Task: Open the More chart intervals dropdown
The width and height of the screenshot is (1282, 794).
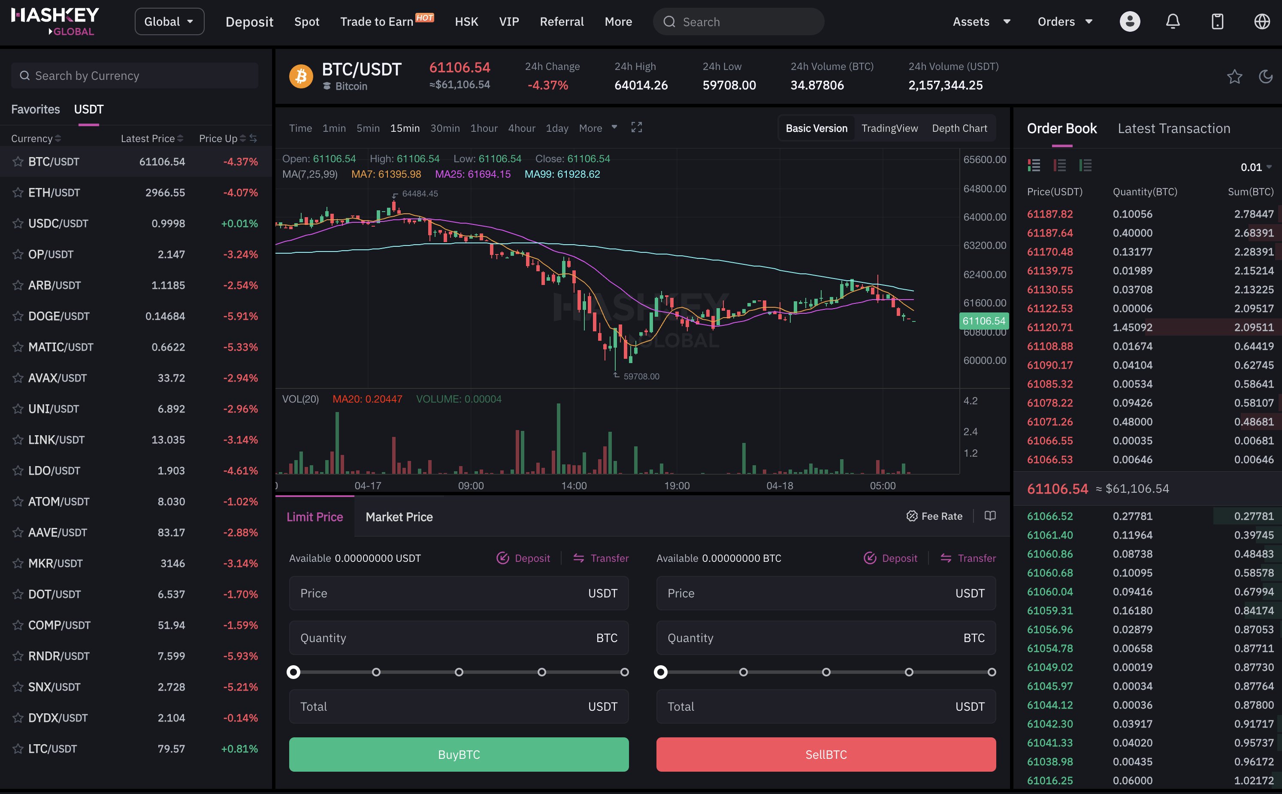Action: (x=598, y=128)
